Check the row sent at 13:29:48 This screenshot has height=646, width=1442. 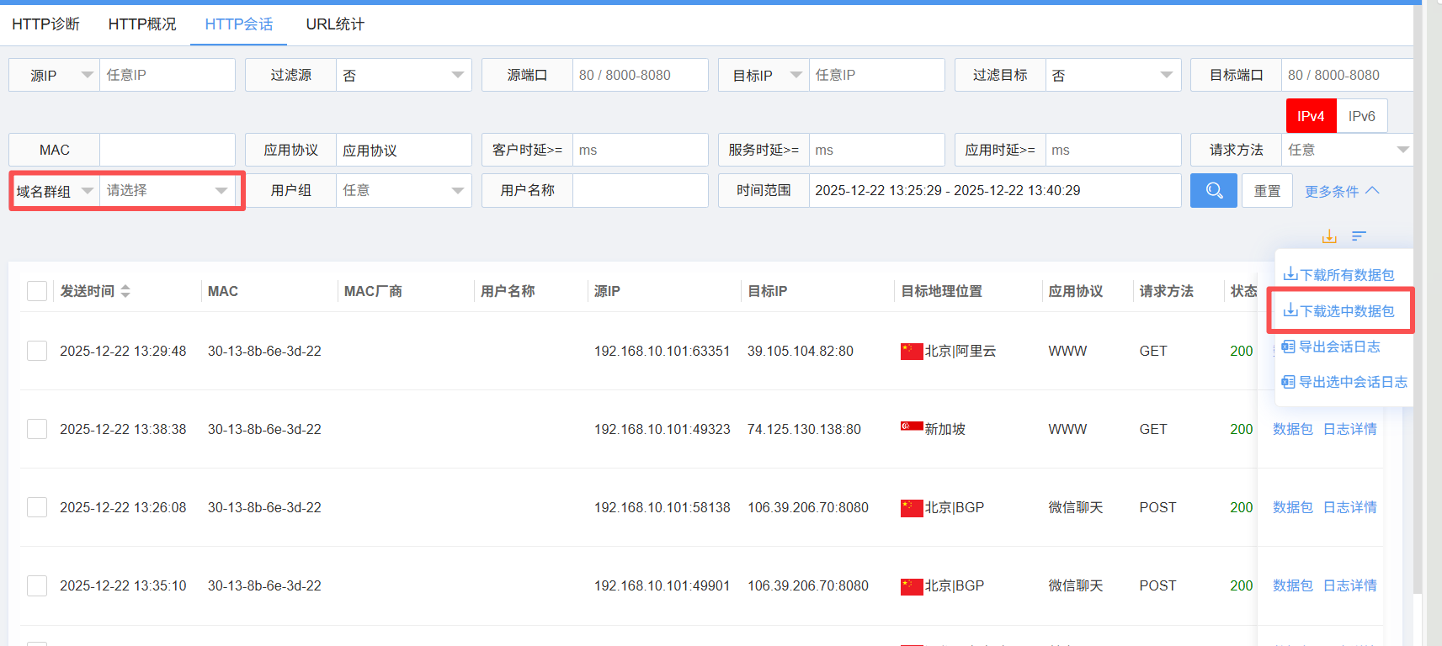[37, 351]
